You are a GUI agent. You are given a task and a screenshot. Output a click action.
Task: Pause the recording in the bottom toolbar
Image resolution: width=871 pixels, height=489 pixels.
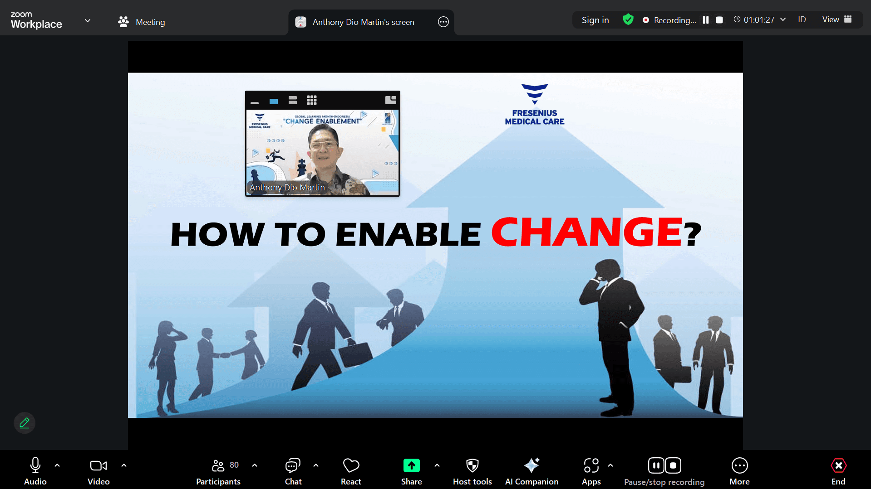coord(656,465)
